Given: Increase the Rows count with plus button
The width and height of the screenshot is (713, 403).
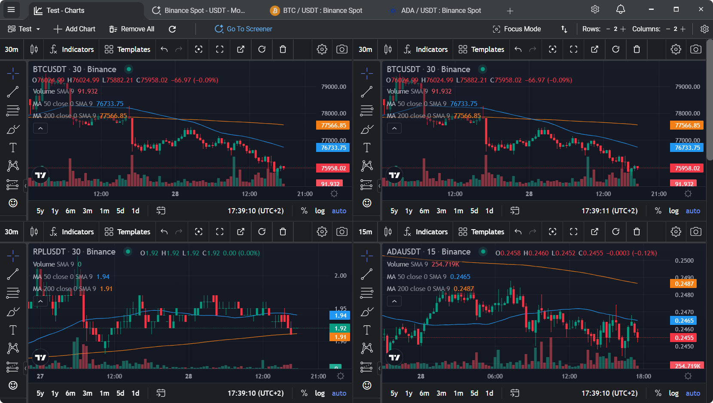Looking at the screenshot, I should [623, 29].
